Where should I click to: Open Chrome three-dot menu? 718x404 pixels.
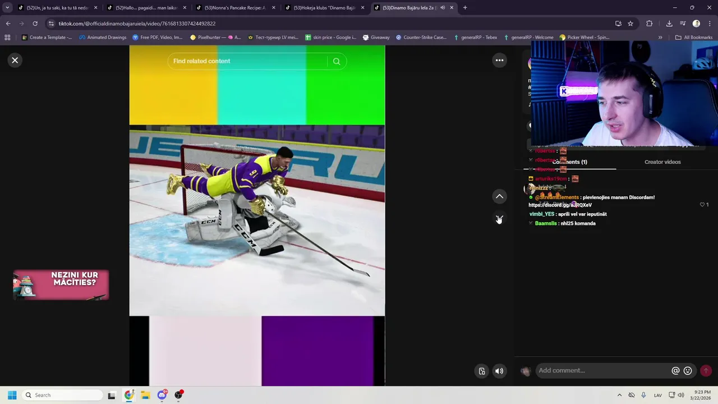[x=709, y=24]
